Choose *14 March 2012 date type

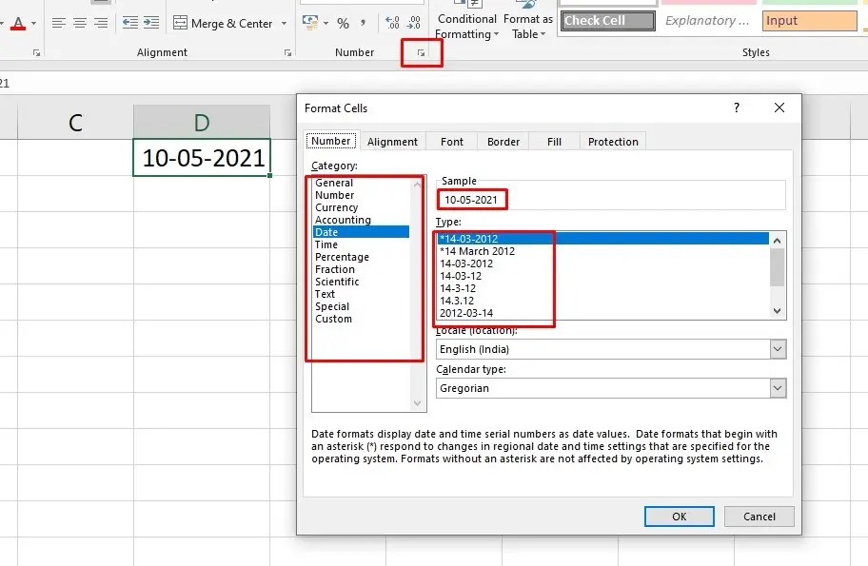602,251
